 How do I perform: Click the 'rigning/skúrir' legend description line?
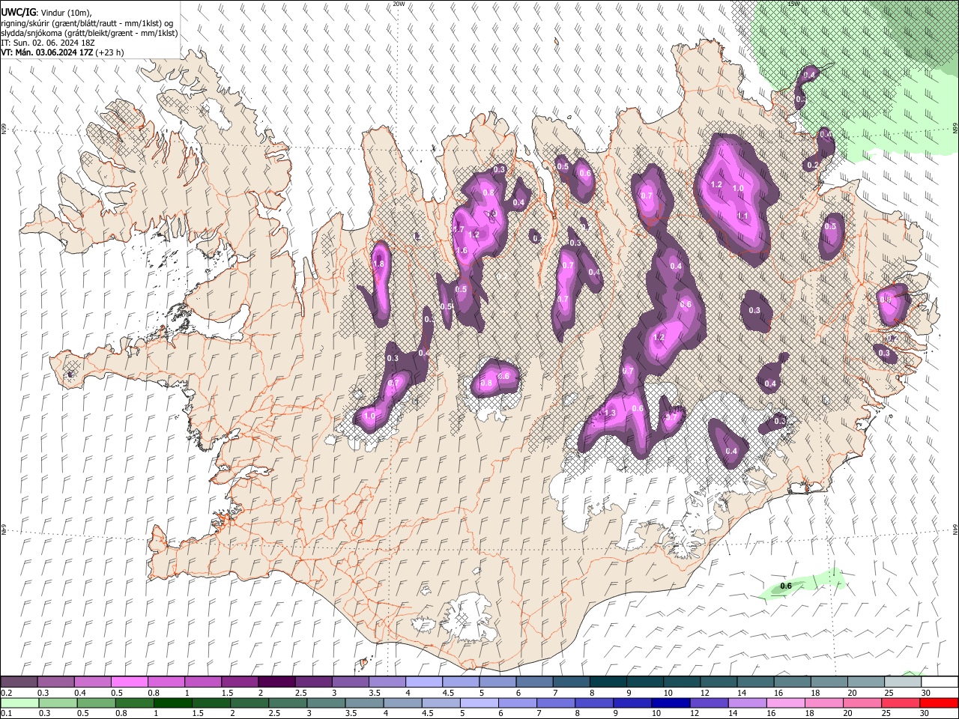[88, 23]
